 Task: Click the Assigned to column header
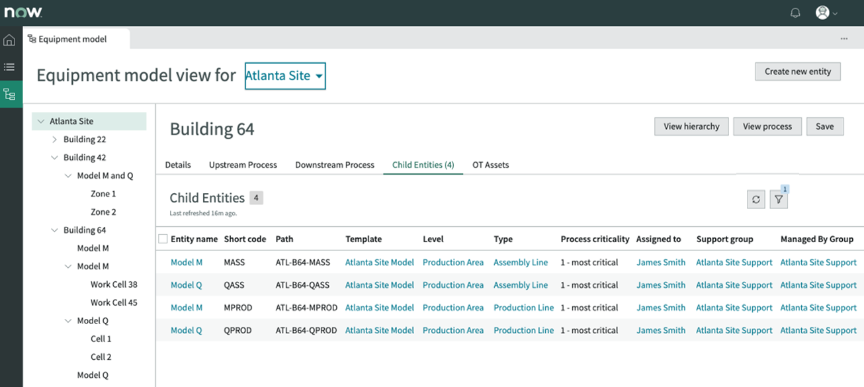pos(659,239)
